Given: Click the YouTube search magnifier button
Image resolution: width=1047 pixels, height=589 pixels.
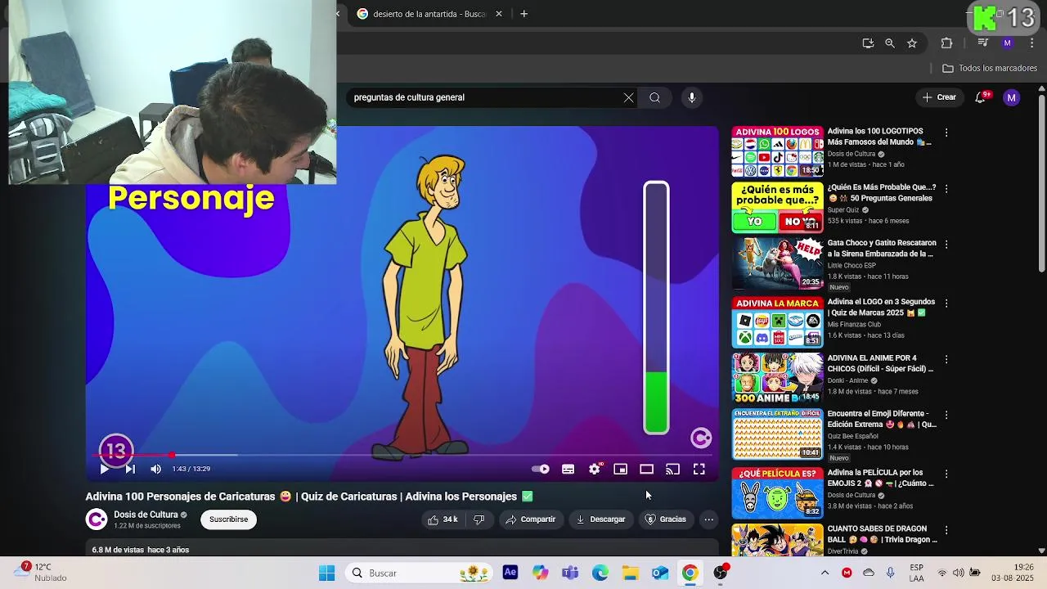Looking at the screenshot, I should click(654, 97).
